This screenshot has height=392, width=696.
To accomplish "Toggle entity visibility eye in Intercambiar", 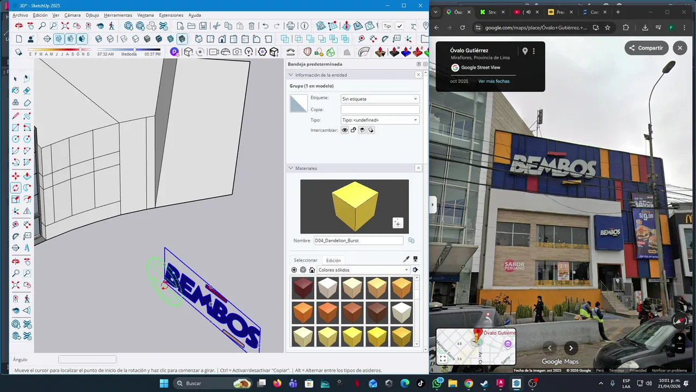I will pos(345,130).
